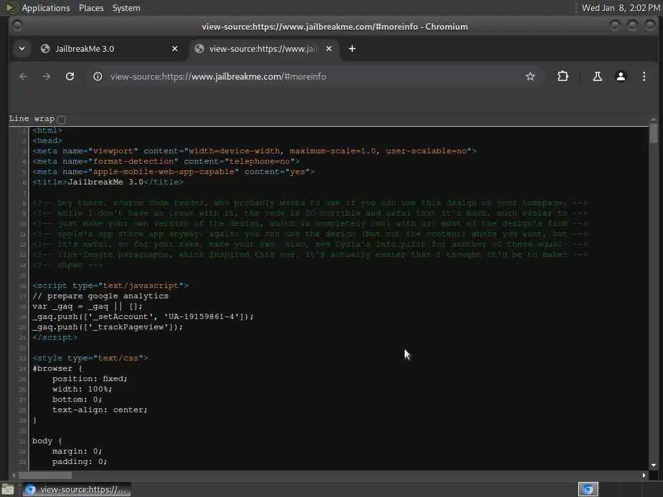Toggle the Line wrap checkbox

coord(61,120)
